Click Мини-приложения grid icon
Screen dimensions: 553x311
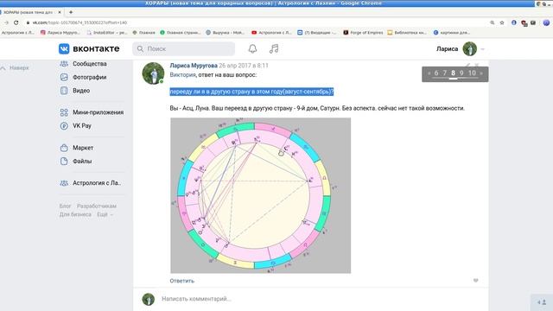tap(64, 112)
